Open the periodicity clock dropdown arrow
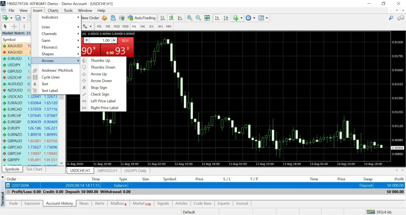The height and width of the screenshot is (215, 406). click(x=254, y=18)
